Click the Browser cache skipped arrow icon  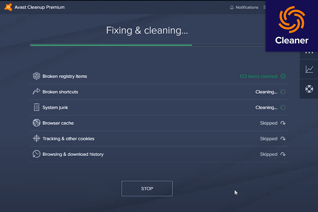point(283,123)
